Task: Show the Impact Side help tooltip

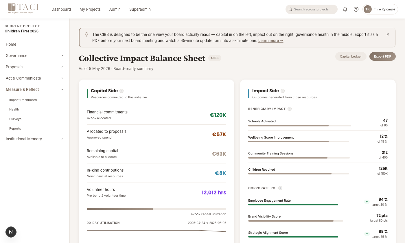Action: [x=283, y=91]
